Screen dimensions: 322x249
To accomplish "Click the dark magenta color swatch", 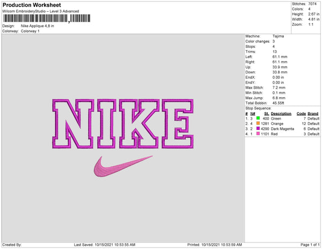I will click(x=258, y=128).
